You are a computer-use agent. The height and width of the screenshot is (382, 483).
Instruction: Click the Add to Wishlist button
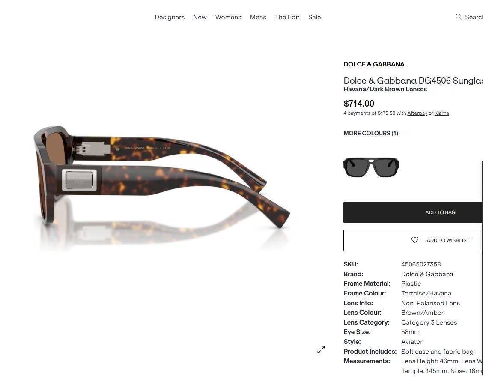pos(413,240)
